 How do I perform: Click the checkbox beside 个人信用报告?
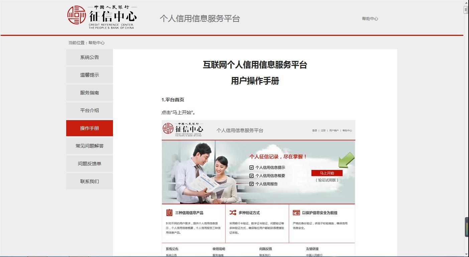pyautogui.click(x=251, y=184)
